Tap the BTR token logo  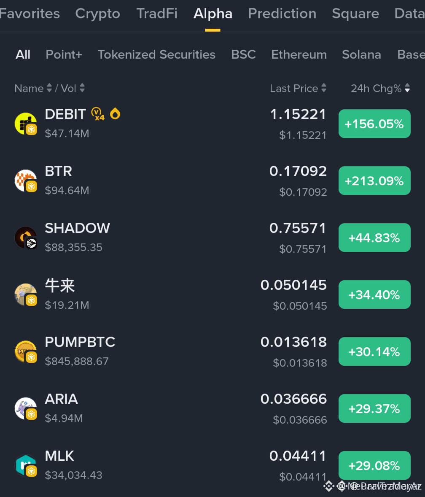(x=26, y=181)
